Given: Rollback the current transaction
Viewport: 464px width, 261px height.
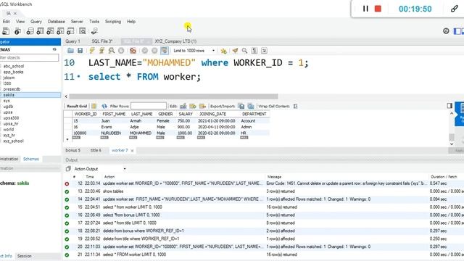Looking at the screenshot, I should tap(154, 51).
